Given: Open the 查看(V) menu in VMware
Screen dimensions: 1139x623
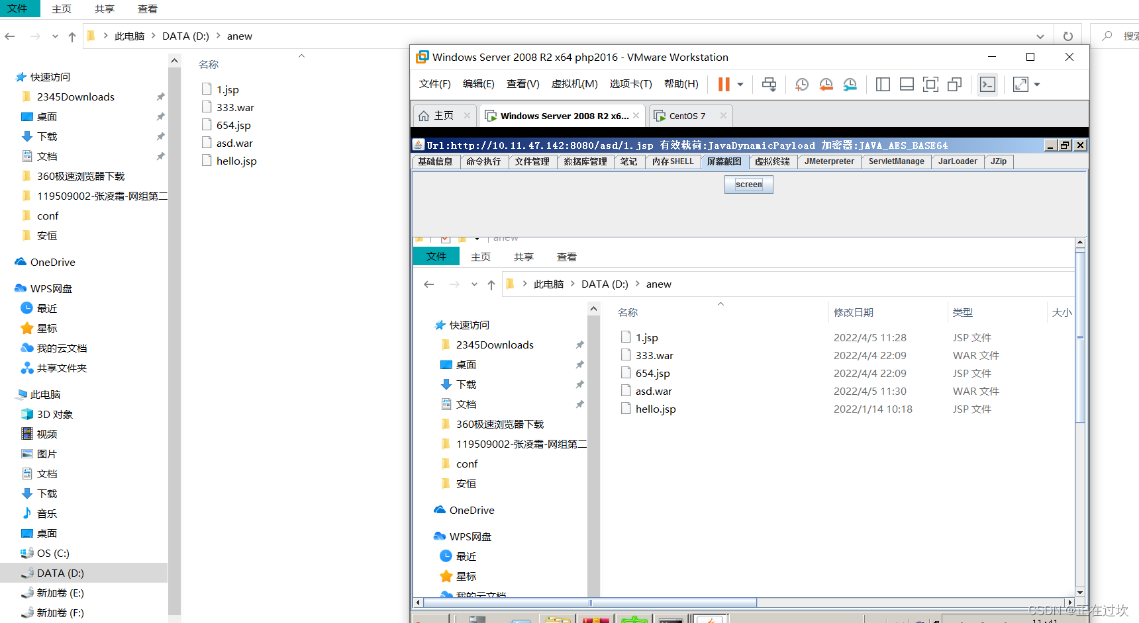Looking at the screenshot, I should 522,84.
